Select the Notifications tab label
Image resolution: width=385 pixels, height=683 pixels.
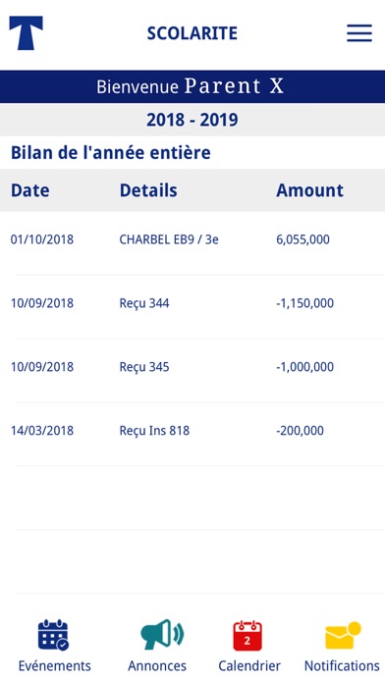[342, 665]
